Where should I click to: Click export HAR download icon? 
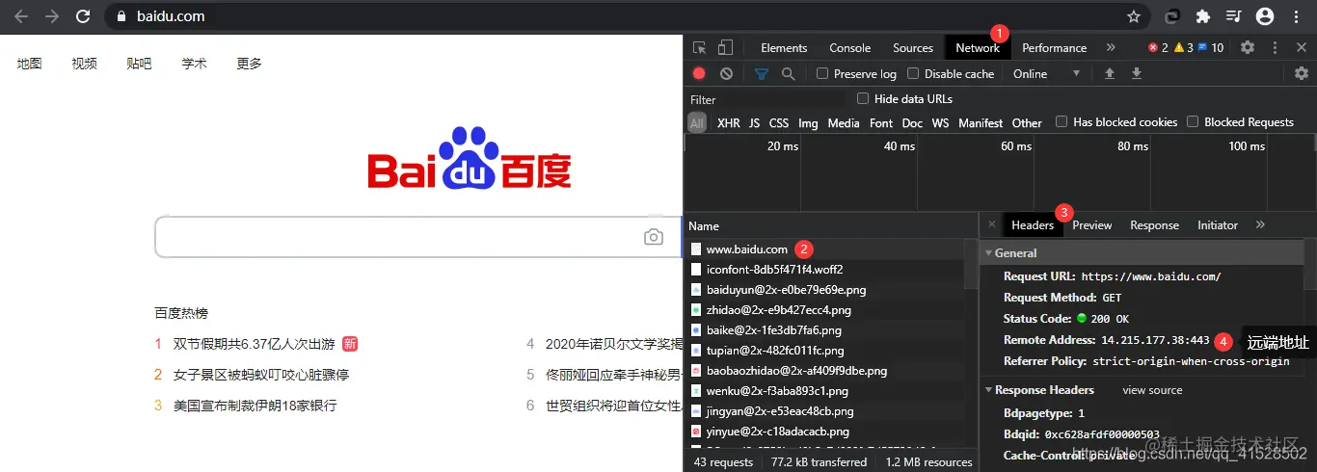click(x=1137, y=73)
